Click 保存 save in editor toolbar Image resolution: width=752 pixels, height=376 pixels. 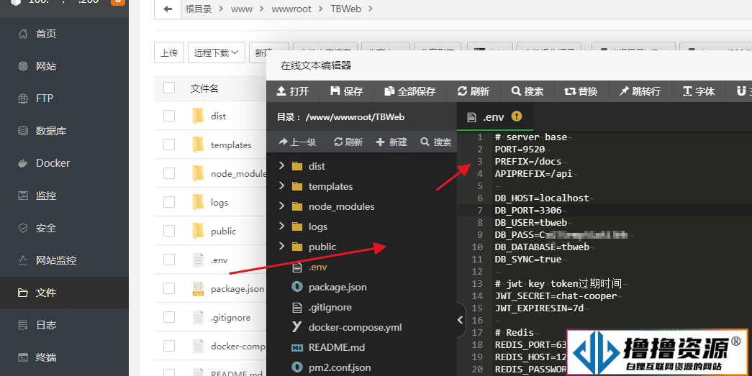347,91
